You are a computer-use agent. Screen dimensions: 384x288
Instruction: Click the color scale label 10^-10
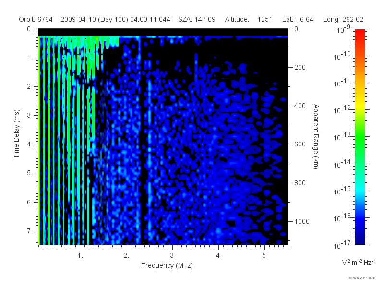click(x=343, y=56)
